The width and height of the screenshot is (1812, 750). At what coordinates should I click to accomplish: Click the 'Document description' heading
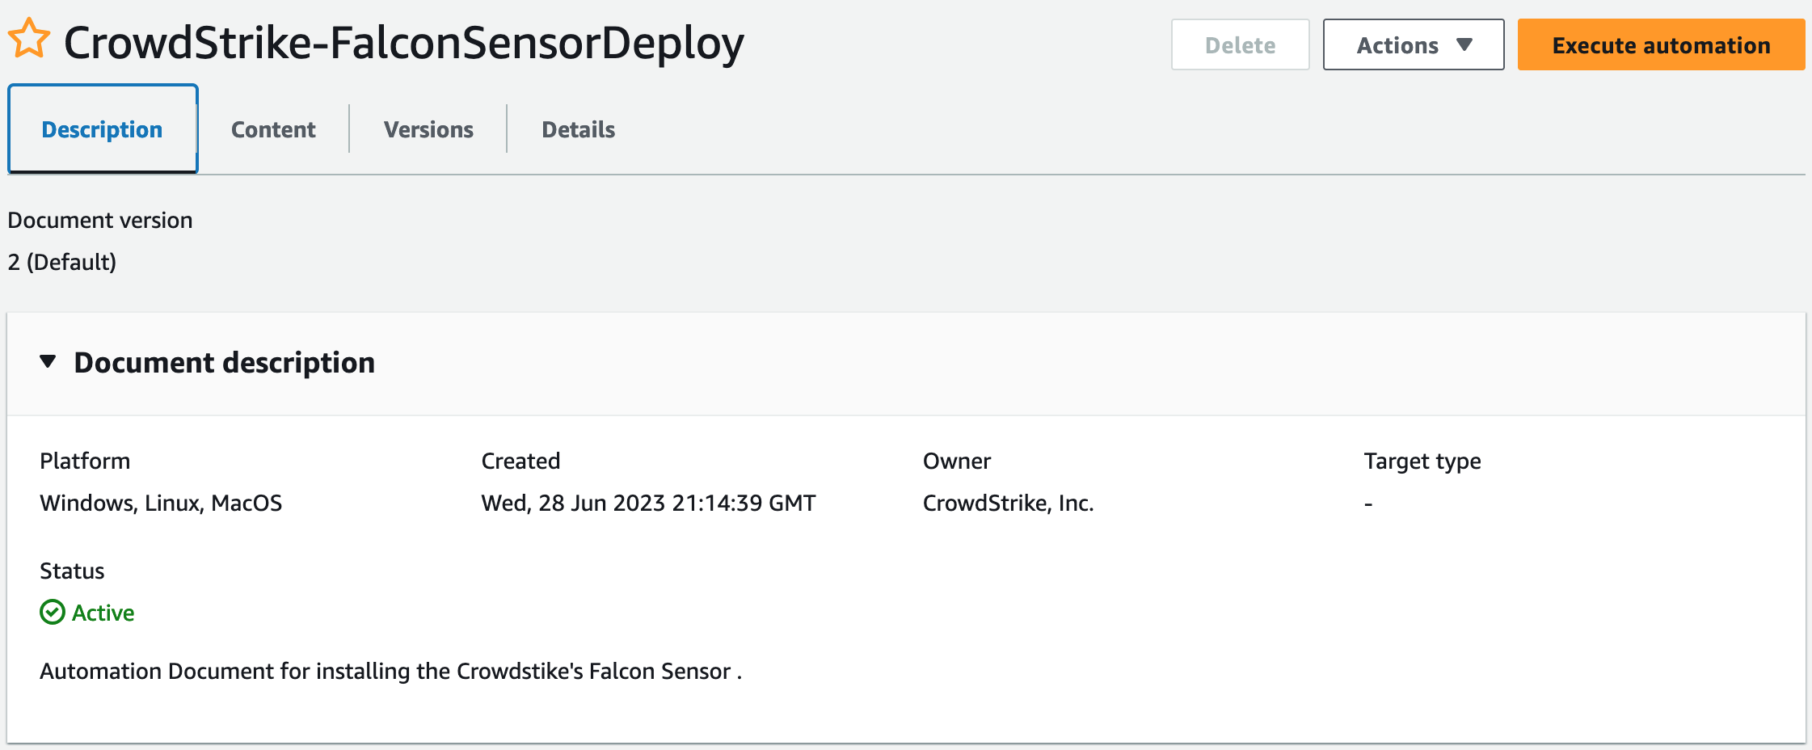tap(225, 363)
